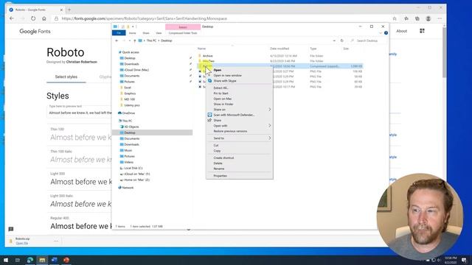Open the Graphics folder in Quick access

coord(130,93)
